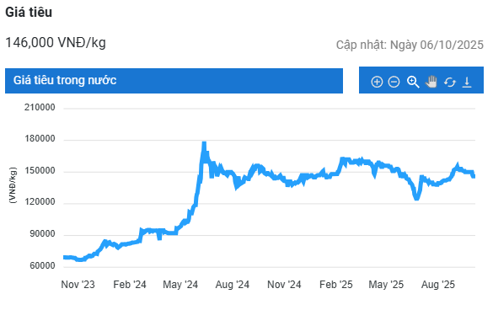Click the 210000 y-axis label
The width and height of the screenshot is (493, 310).
40,108
